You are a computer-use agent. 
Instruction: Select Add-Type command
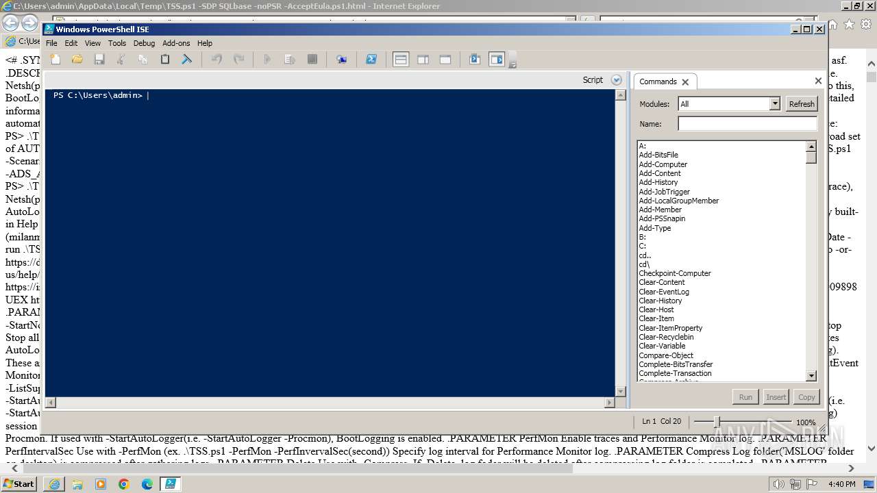pyautogui.click(x=655, y=228)
